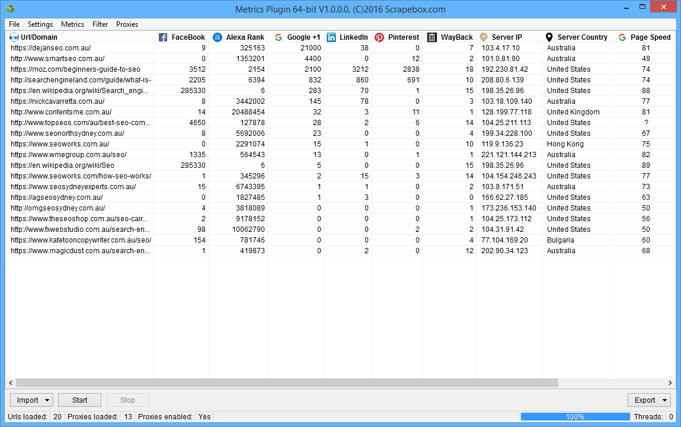Open the Import dropdown

click(x=31, y=400)
